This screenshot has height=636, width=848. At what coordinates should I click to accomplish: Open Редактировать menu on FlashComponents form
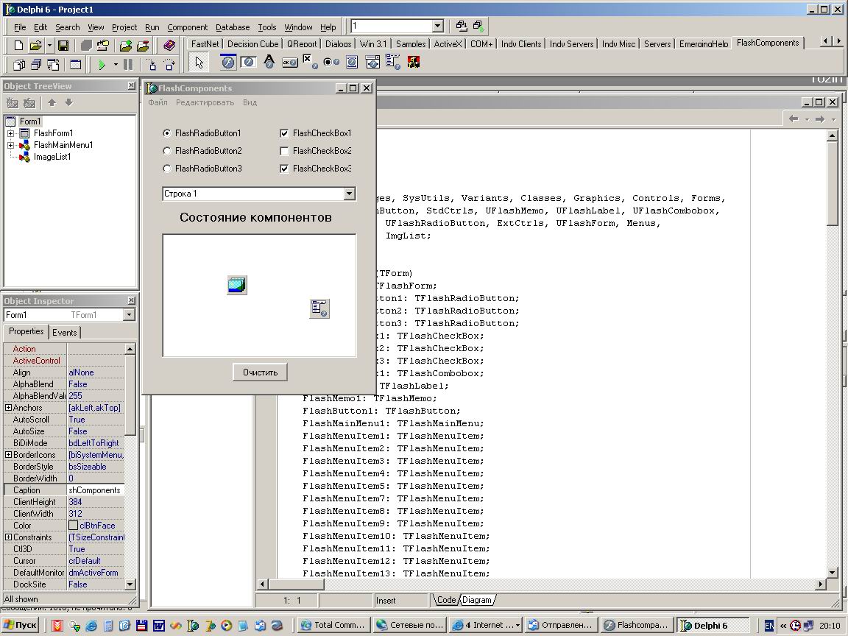point(205,103)
